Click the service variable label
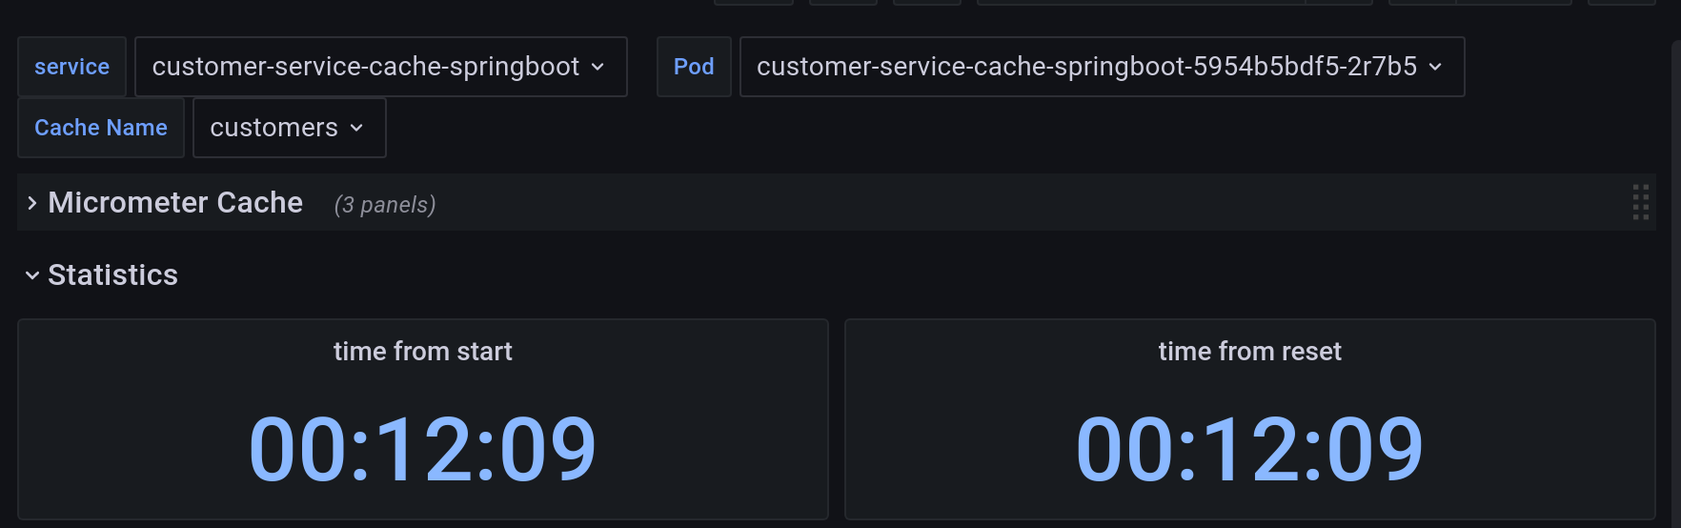1681x528 pixels. (x=71, y=67)
